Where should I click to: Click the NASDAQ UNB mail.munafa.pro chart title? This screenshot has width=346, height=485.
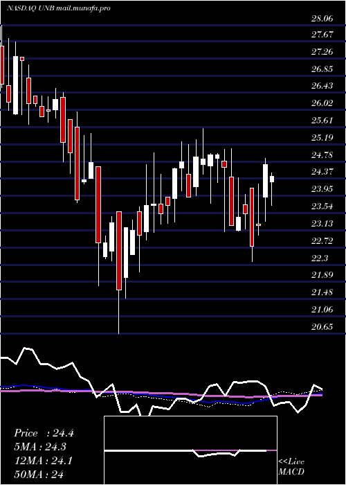pyautogui.click(x=59, y=8)
